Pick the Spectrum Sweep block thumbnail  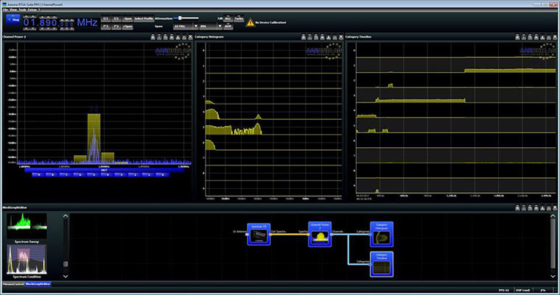(x=27, y=226)
